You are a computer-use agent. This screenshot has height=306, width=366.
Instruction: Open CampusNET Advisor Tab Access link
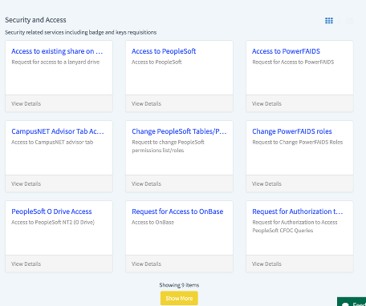58,131
